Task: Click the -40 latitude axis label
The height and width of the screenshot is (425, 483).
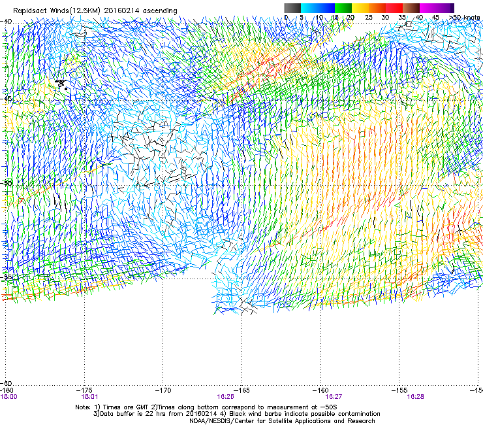Action: point(7,22)
